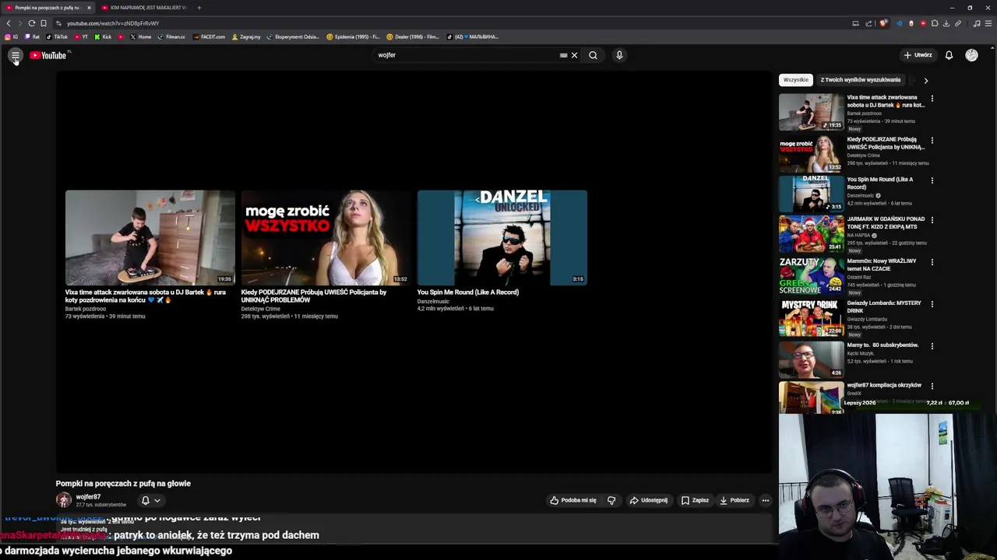The width and height of the screenshot is (997, 560).
Task: Open end-screen video 'Vixa time attack'
Action: [150, 237]
